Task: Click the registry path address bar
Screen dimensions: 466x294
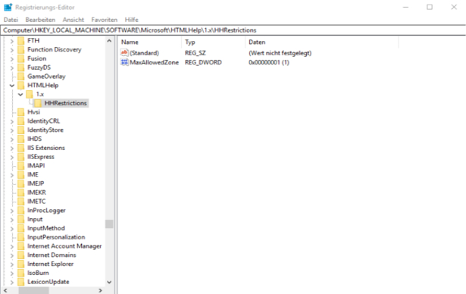Action: (x=233, y=30)
